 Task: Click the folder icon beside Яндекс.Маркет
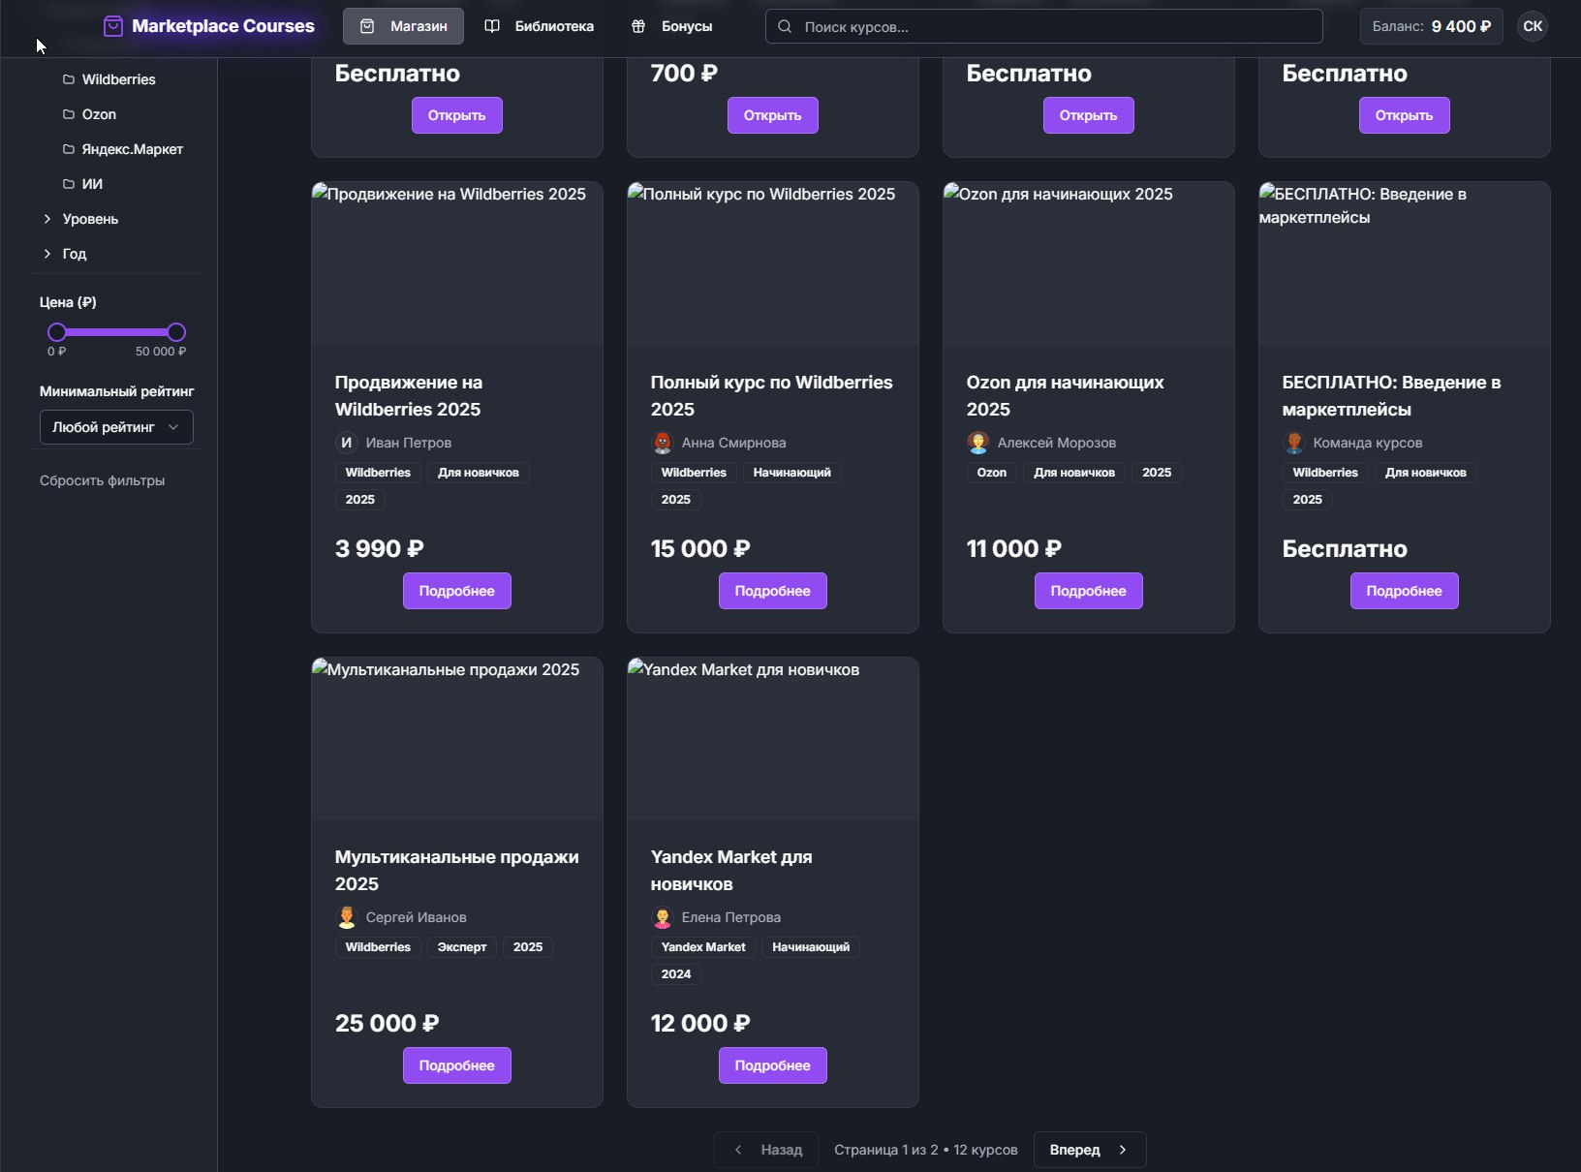pyautogui.click(x=69, y=149)
